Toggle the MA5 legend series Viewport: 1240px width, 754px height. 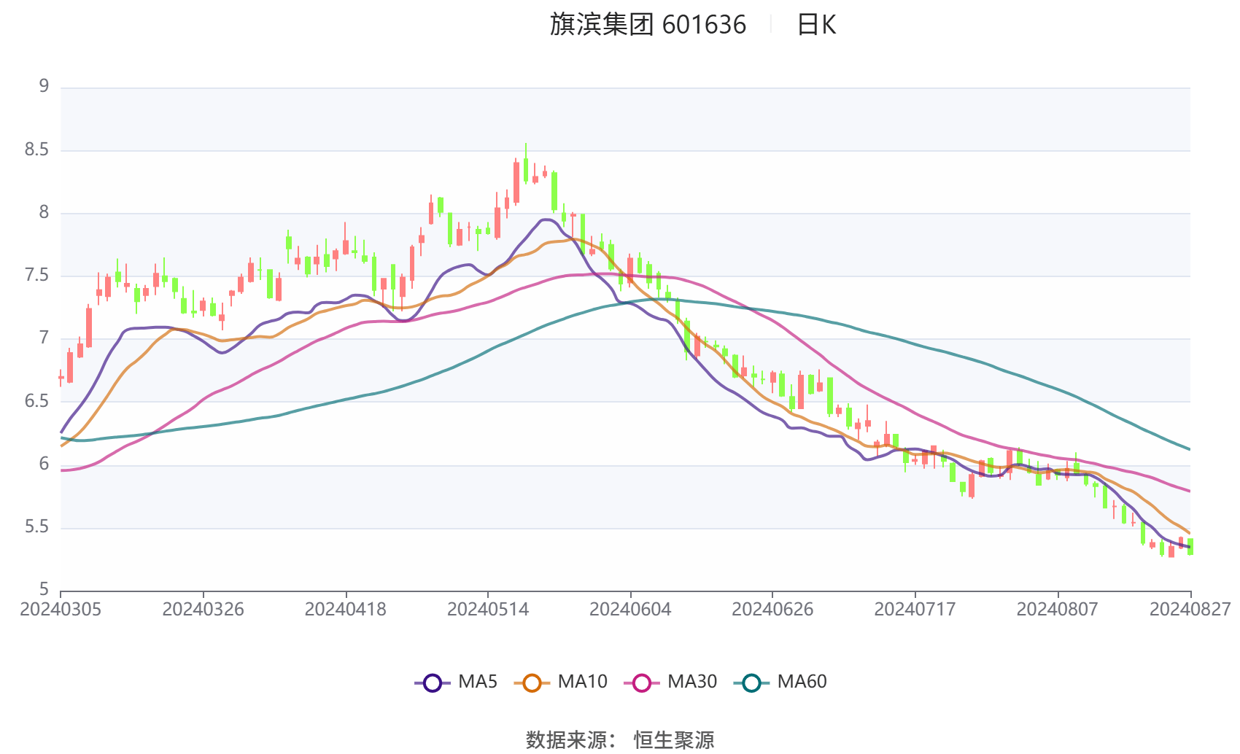click(x=456, y=683)
